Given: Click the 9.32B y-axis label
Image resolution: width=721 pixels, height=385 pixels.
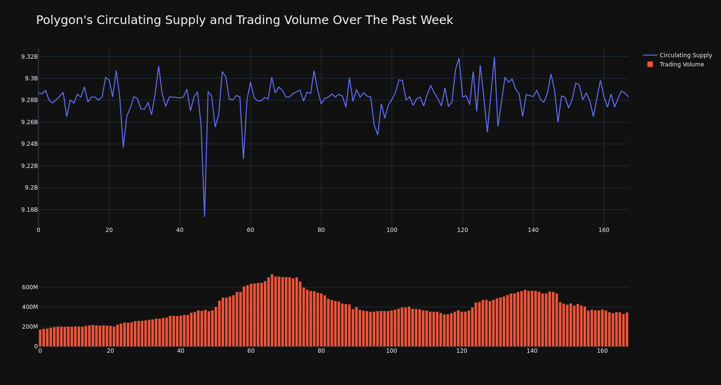Looking at the screenshot, I should coord(29,57).
